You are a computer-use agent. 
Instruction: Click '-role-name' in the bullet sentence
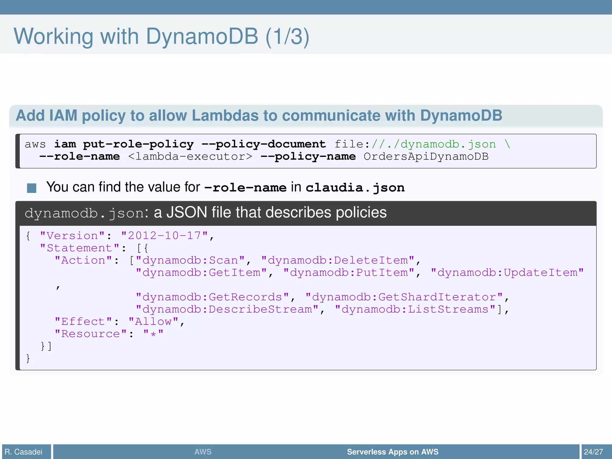[245, 188]
